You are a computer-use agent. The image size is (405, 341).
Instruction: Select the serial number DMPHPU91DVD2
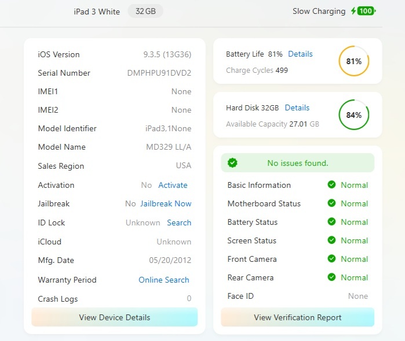coord(159,73)
